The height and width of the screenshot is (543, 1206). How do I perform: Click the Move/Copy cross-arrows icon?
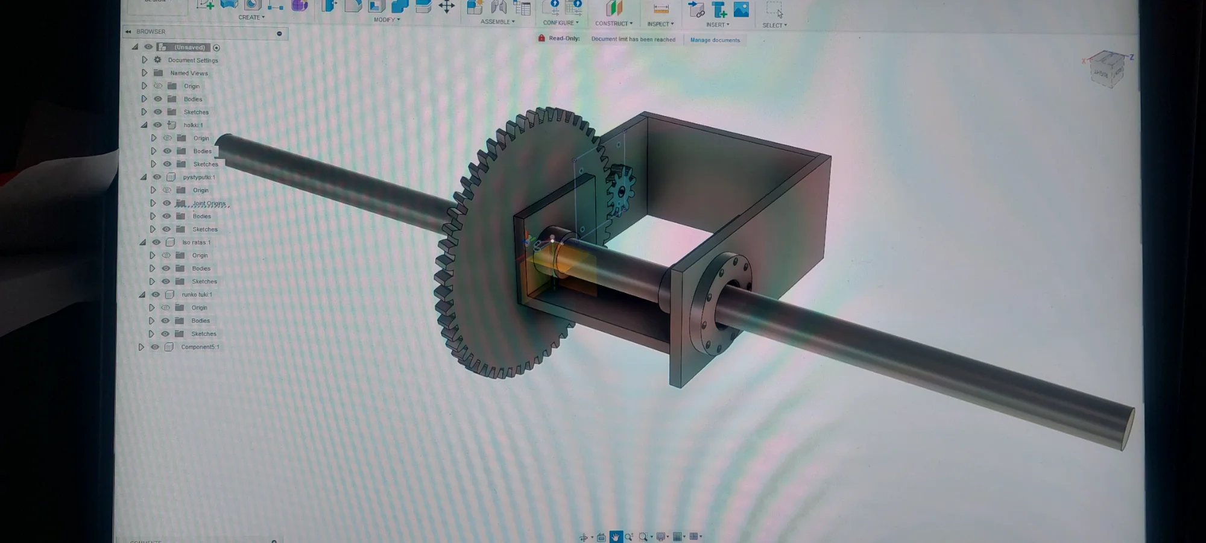click(x=446, y=7)
